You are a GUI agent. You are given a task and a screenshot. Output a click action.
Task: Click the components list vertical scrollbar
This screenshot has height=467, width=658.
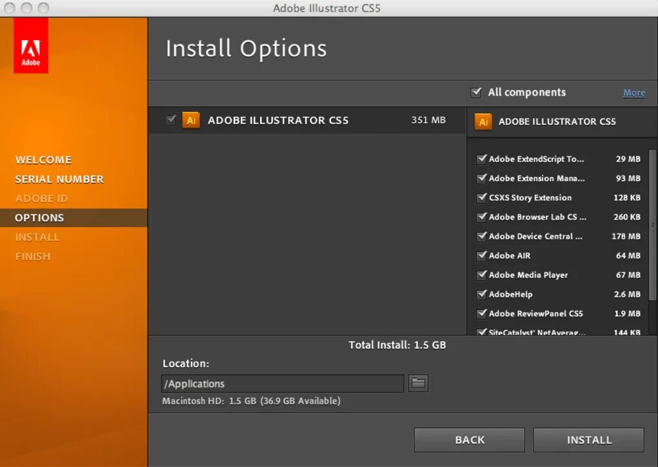pyautogui.click(x=653, y=225)
